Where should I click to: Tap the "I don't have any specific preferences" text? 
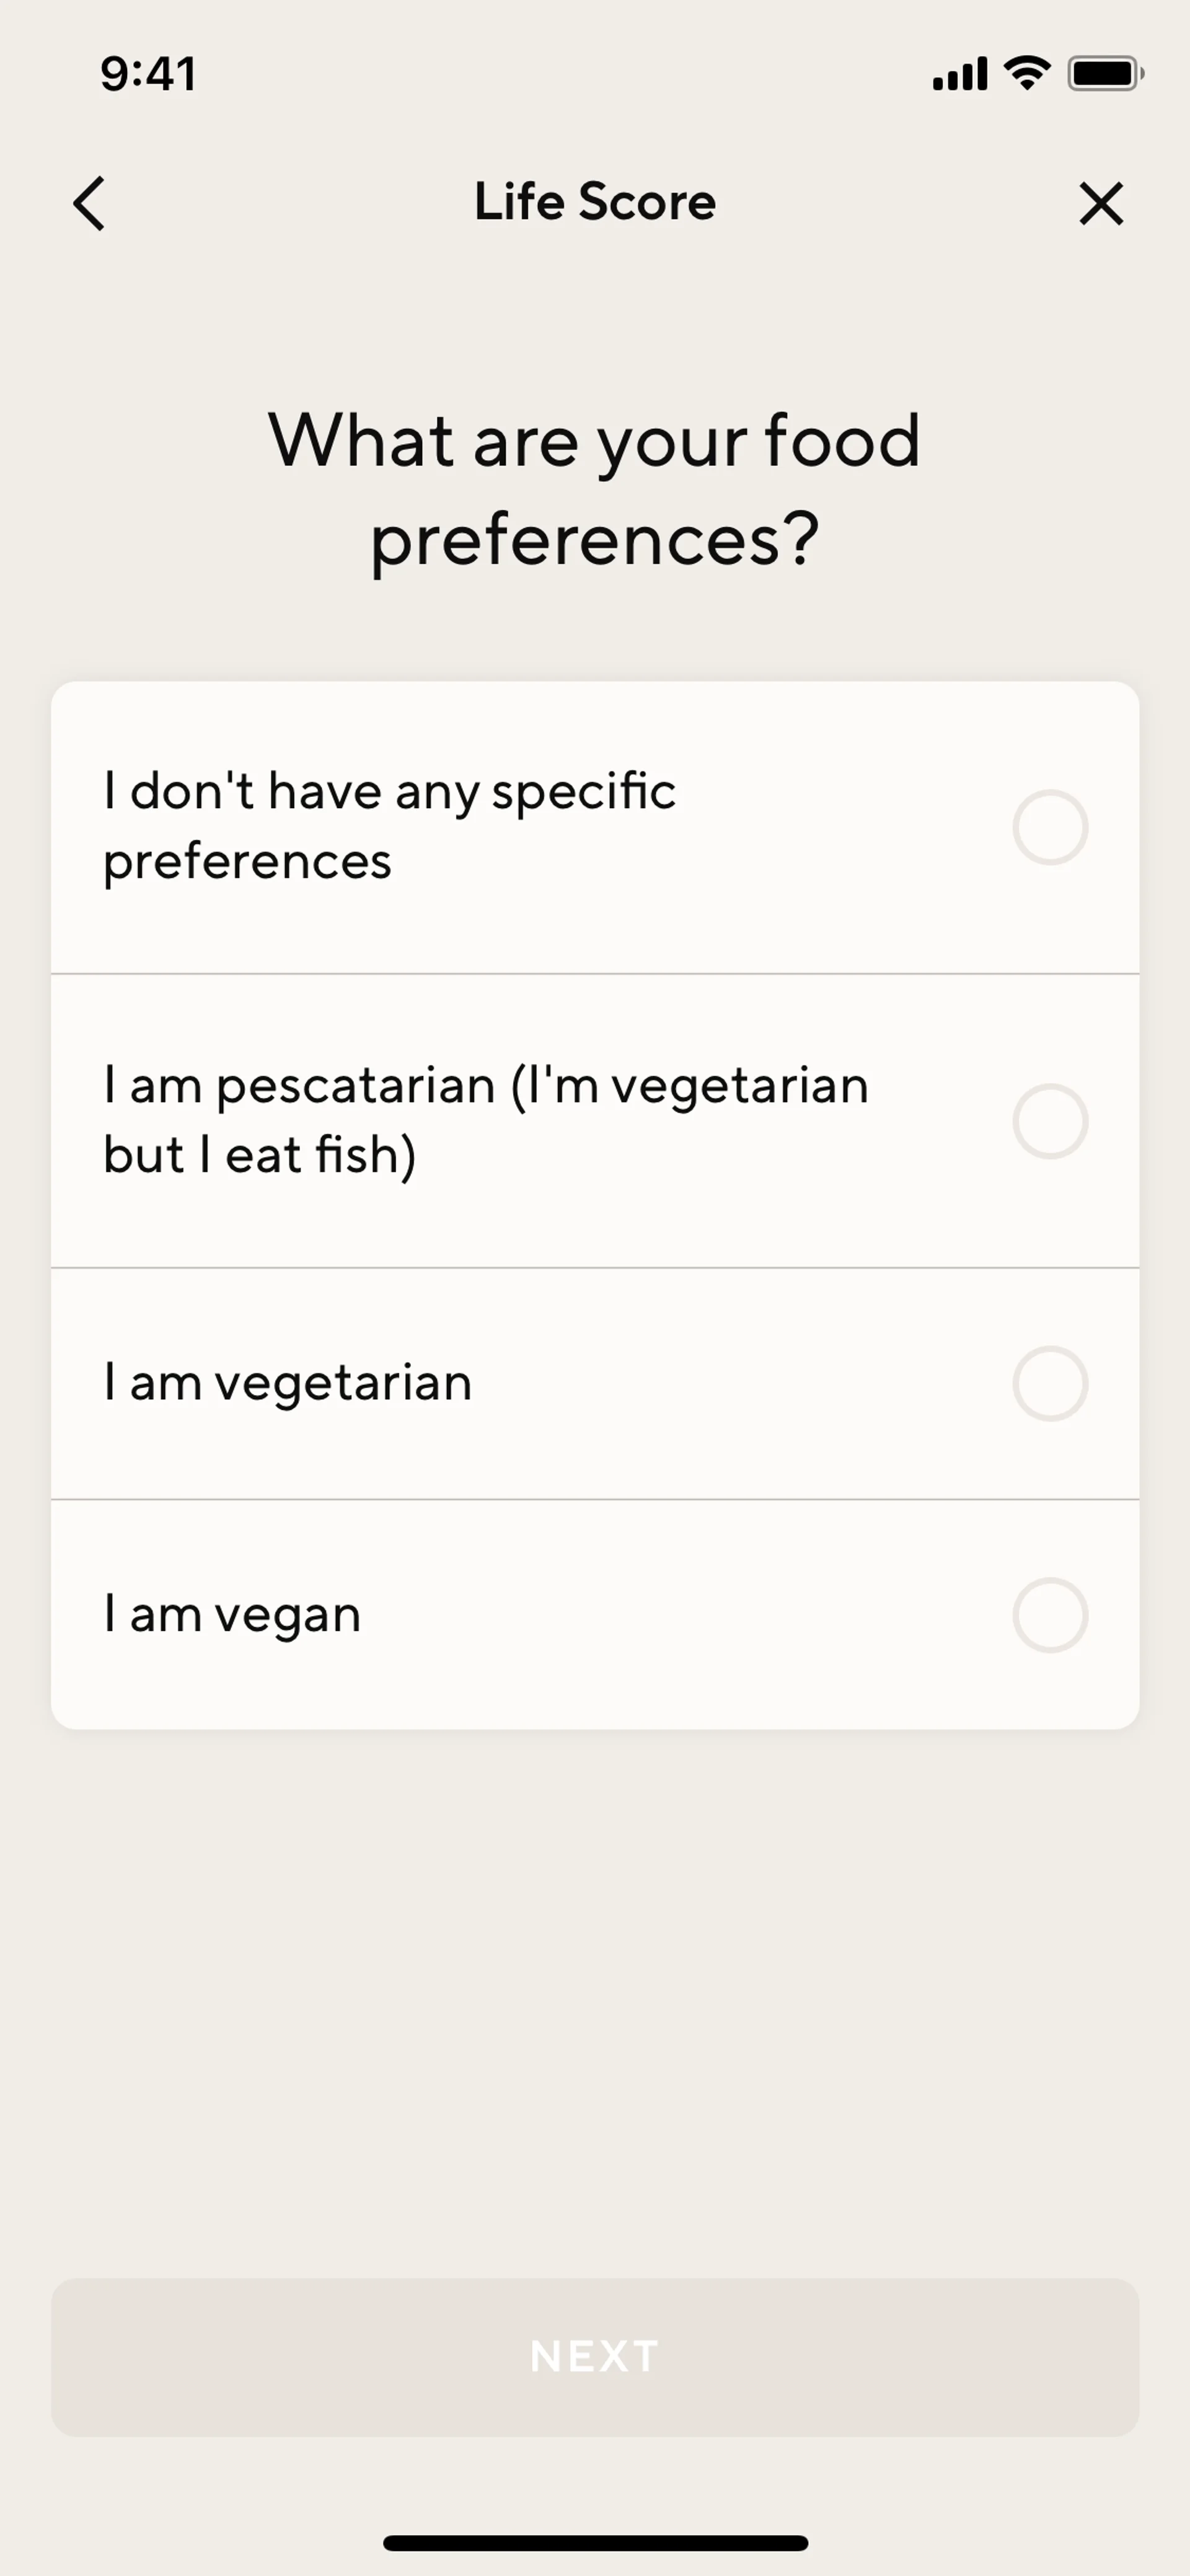tap(390, 826)
